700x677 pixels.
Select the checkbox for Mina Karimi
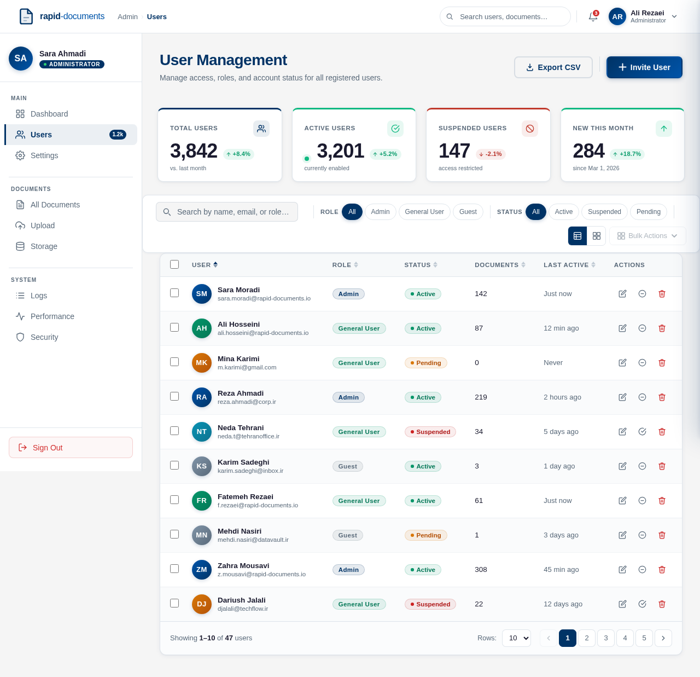tap(174, 362)
